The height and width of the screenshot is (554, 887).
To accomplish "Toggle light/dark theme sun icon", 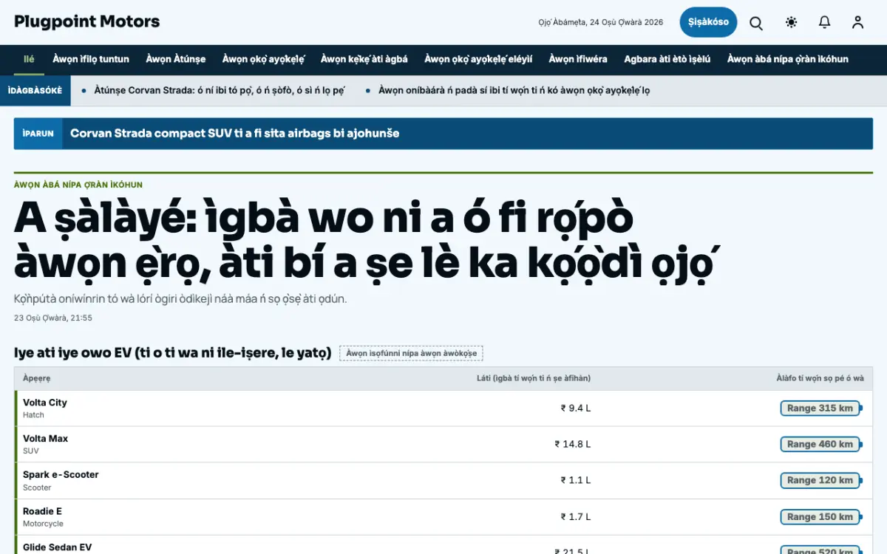I will [792, 23].
